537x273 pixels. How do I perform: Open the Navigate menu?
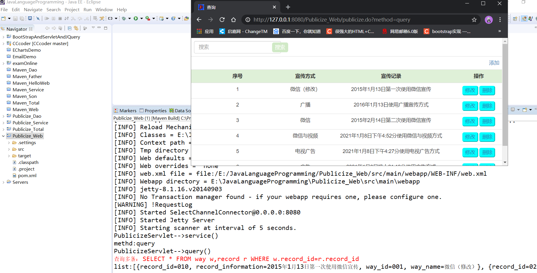click(33, 9)
